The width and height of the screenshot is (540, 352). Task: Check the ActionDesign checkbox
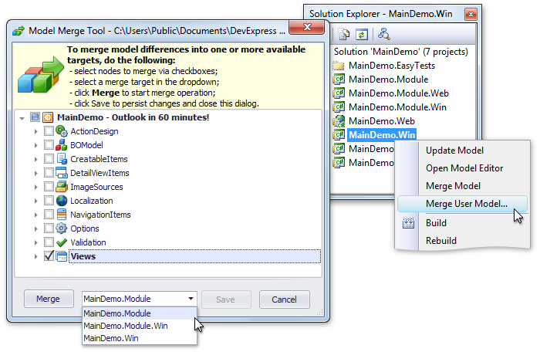pos(49,131)
